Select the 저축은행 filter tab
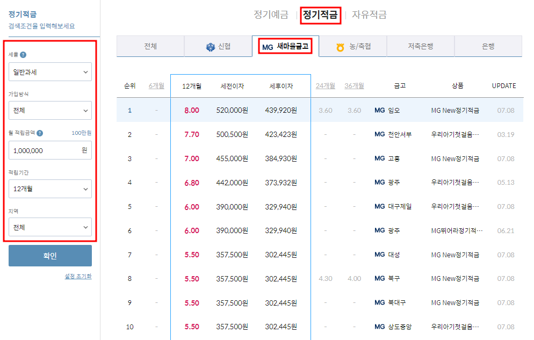This screenshot has height=340, width=534. pyautogui.click(x=420, y=47)
